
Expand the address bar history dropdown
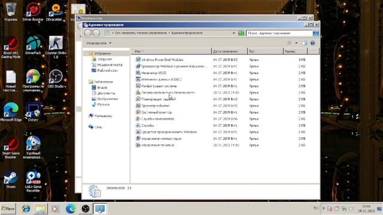[x=233, y=33]
